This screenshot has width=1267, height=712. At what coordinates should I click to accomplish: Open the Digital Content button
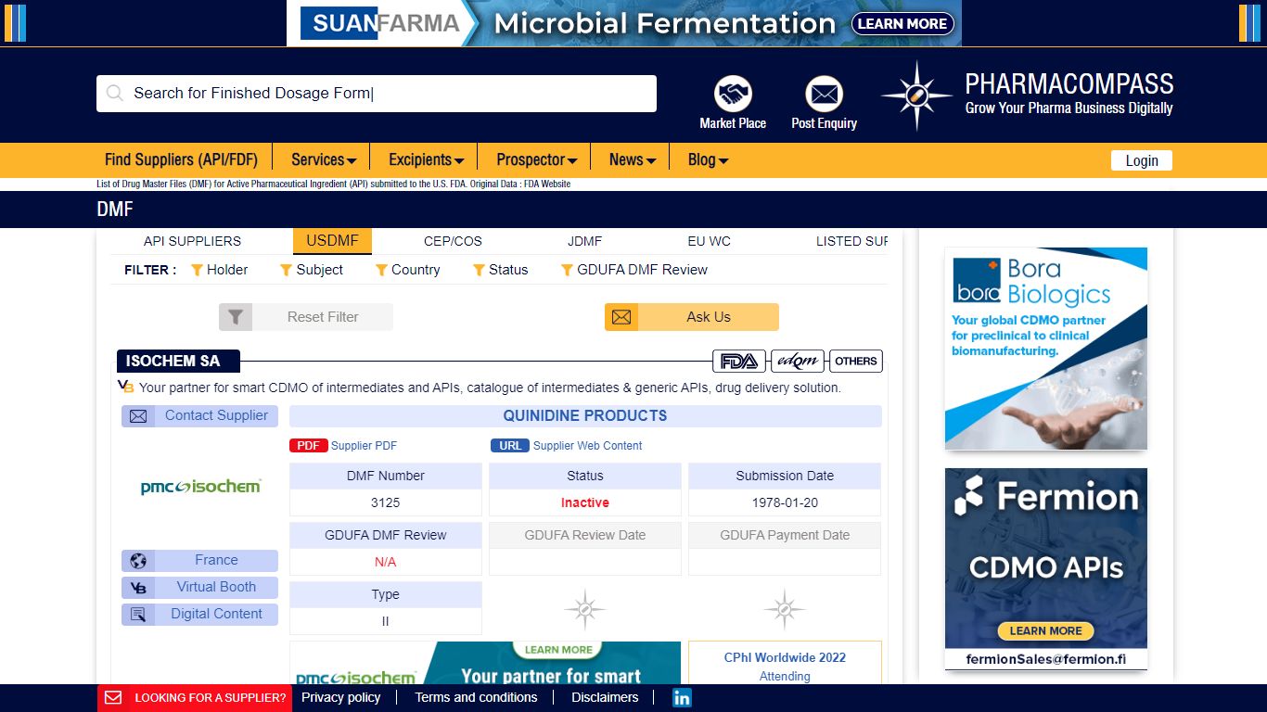click(199, 615)
